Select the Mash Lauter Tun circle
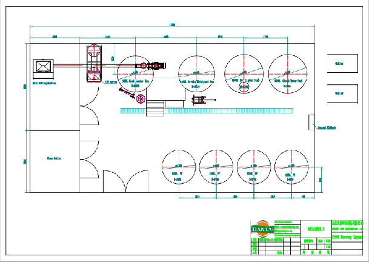The height and width of the screenshot is (262, 369). point(135,74)
